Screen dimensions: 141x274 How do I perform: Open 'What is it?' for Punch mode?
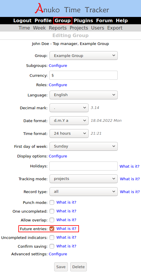(66, 202)
